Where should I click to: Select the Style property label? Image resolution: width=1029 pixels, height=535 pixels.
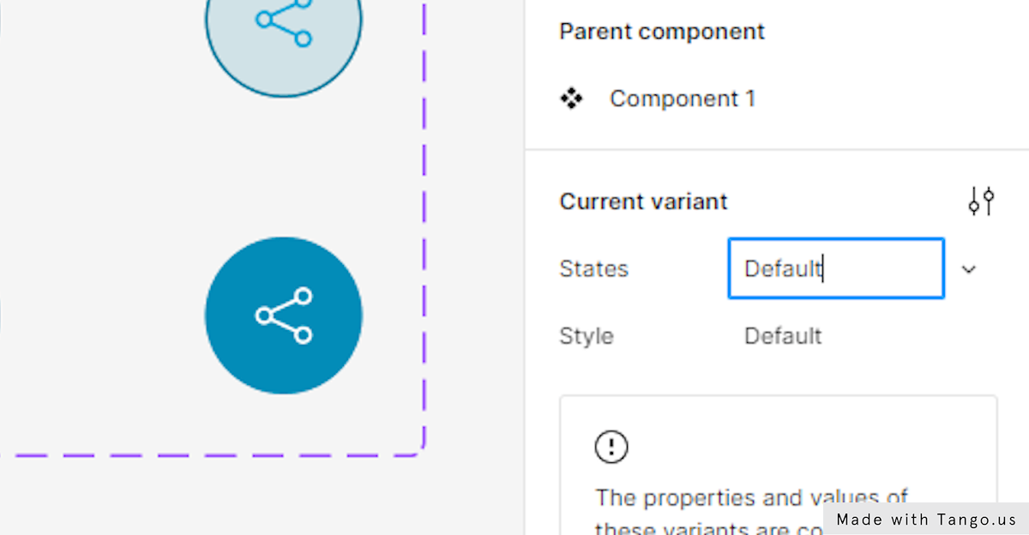point(587,336)
